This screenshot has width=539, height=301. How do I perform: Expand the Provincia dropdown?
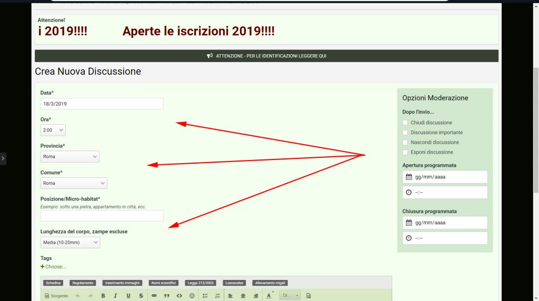[69, 157]
